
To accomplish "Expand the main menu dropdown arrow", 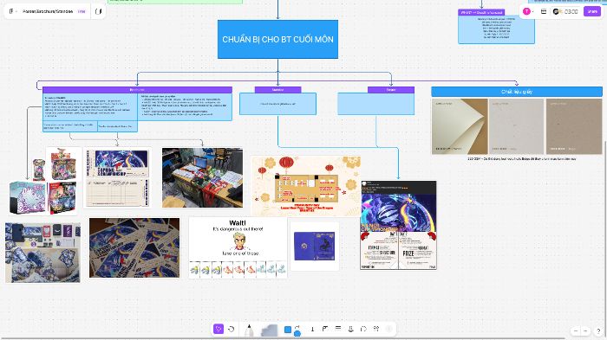I will (x=16, y=11).
